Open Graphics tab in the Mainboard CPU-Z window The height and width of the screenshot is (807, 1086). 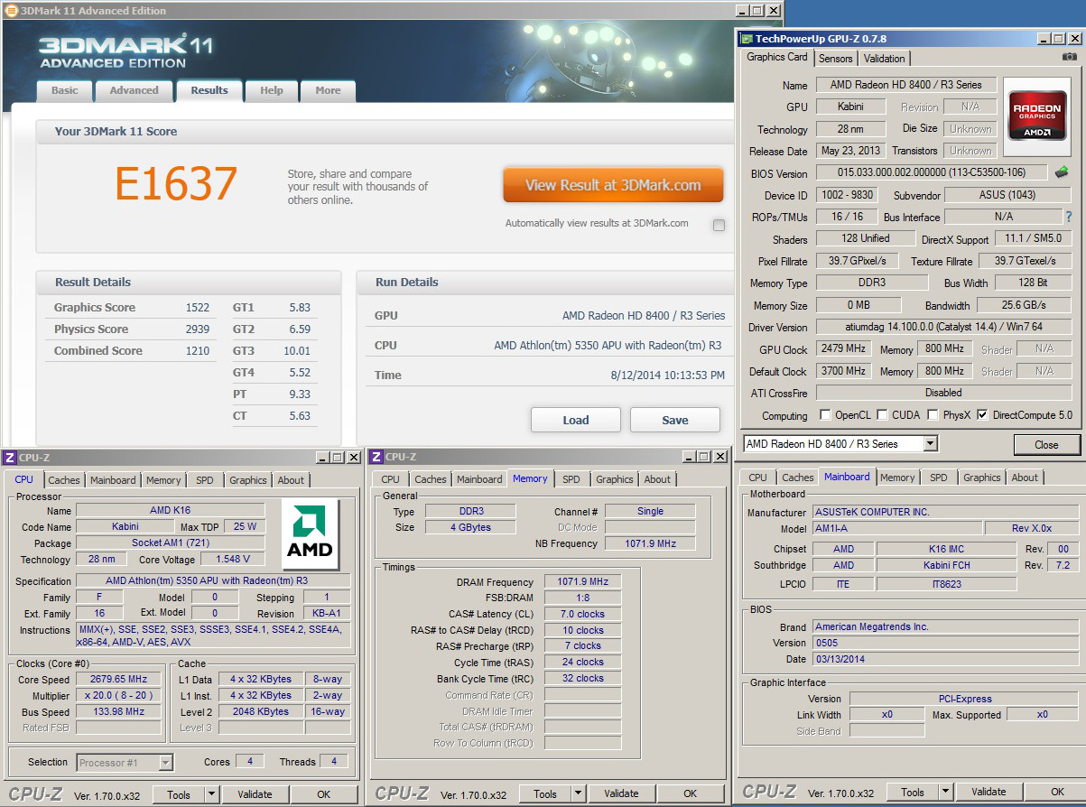(981, 478)
